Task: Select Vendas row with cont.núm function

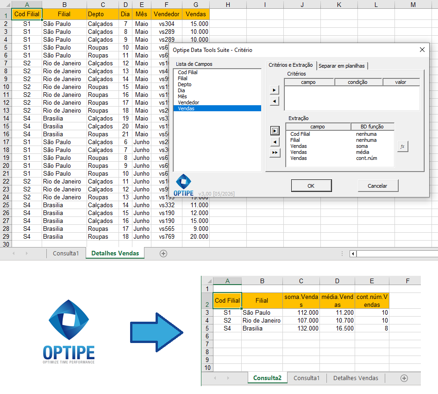Action: (x=340, y=158)
